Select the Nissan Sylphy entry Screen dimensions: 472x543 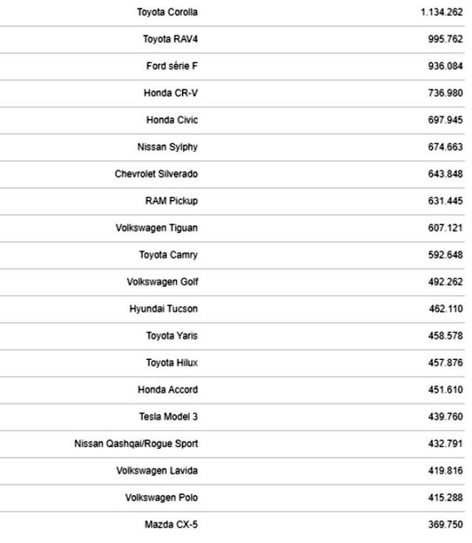click(x=167, y=147)
